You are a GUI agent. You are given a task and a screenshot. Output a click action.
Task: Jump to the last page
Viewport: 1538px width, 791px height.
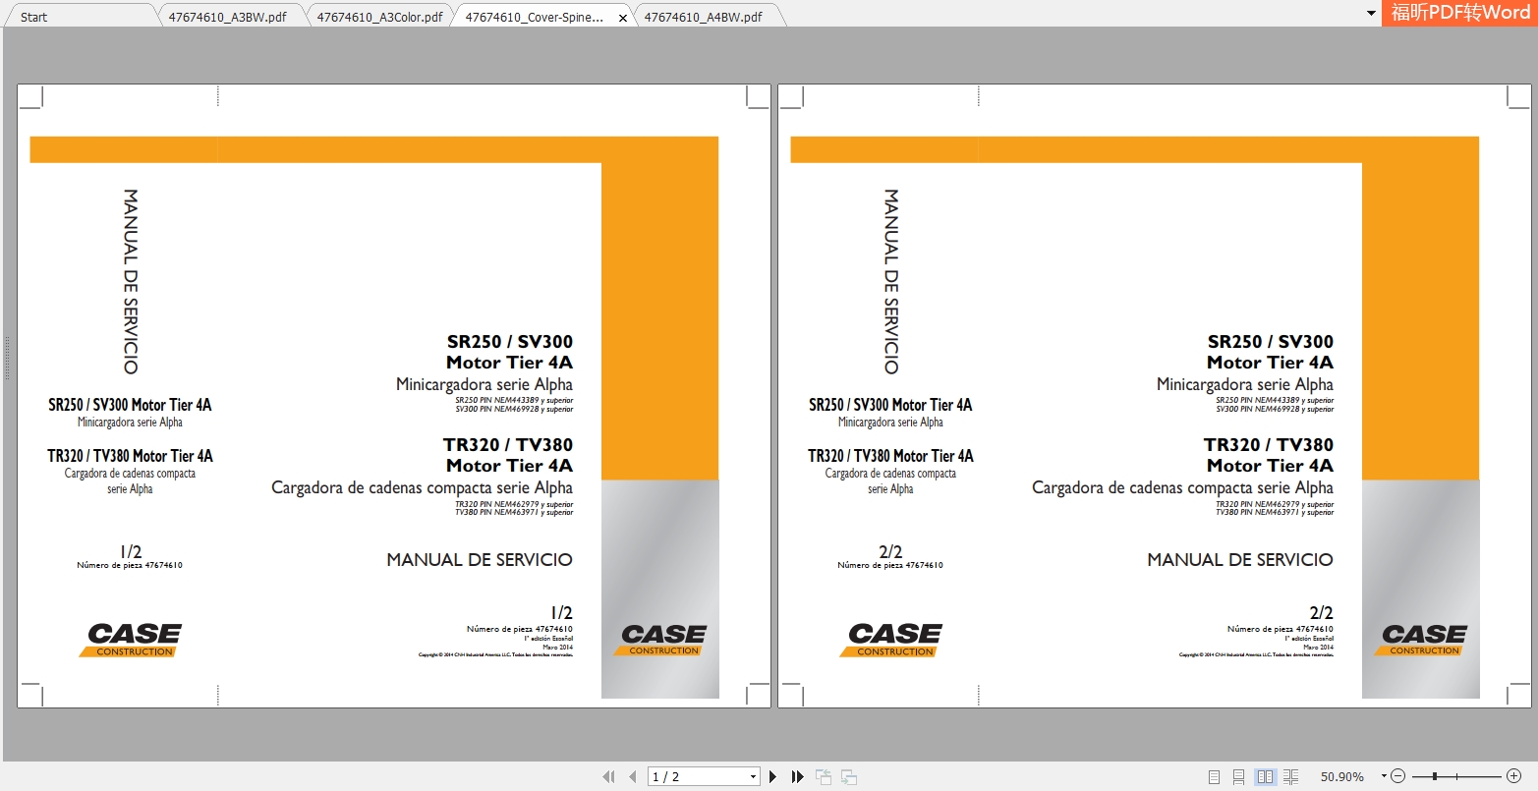(797, 776)
